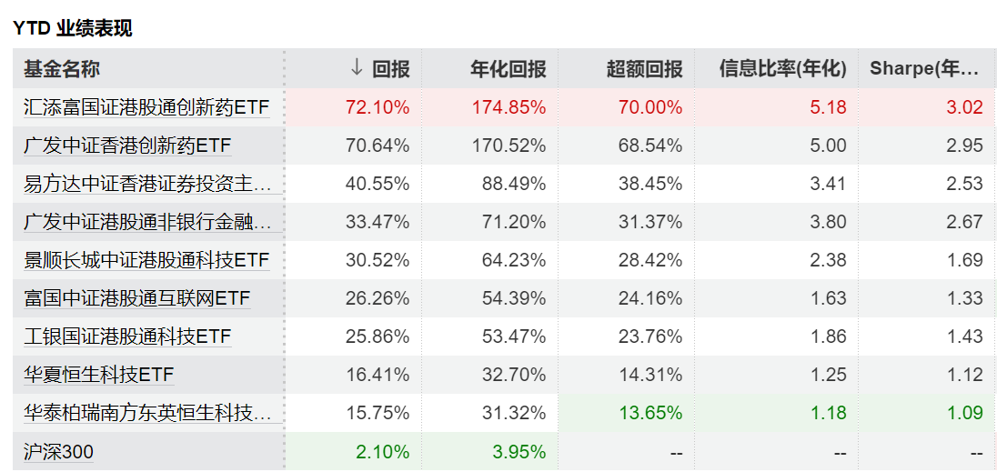Open the 富国中证港股通互联网ETF link
This screenshot has width=997, height=472.
136,298
